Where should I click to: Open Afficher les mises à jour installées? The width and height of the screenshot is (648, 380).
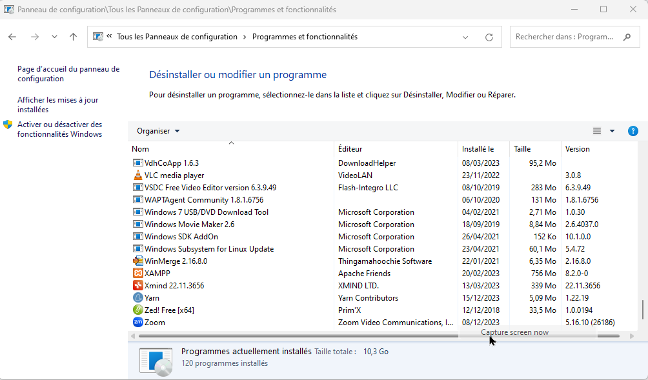(57, 105)
